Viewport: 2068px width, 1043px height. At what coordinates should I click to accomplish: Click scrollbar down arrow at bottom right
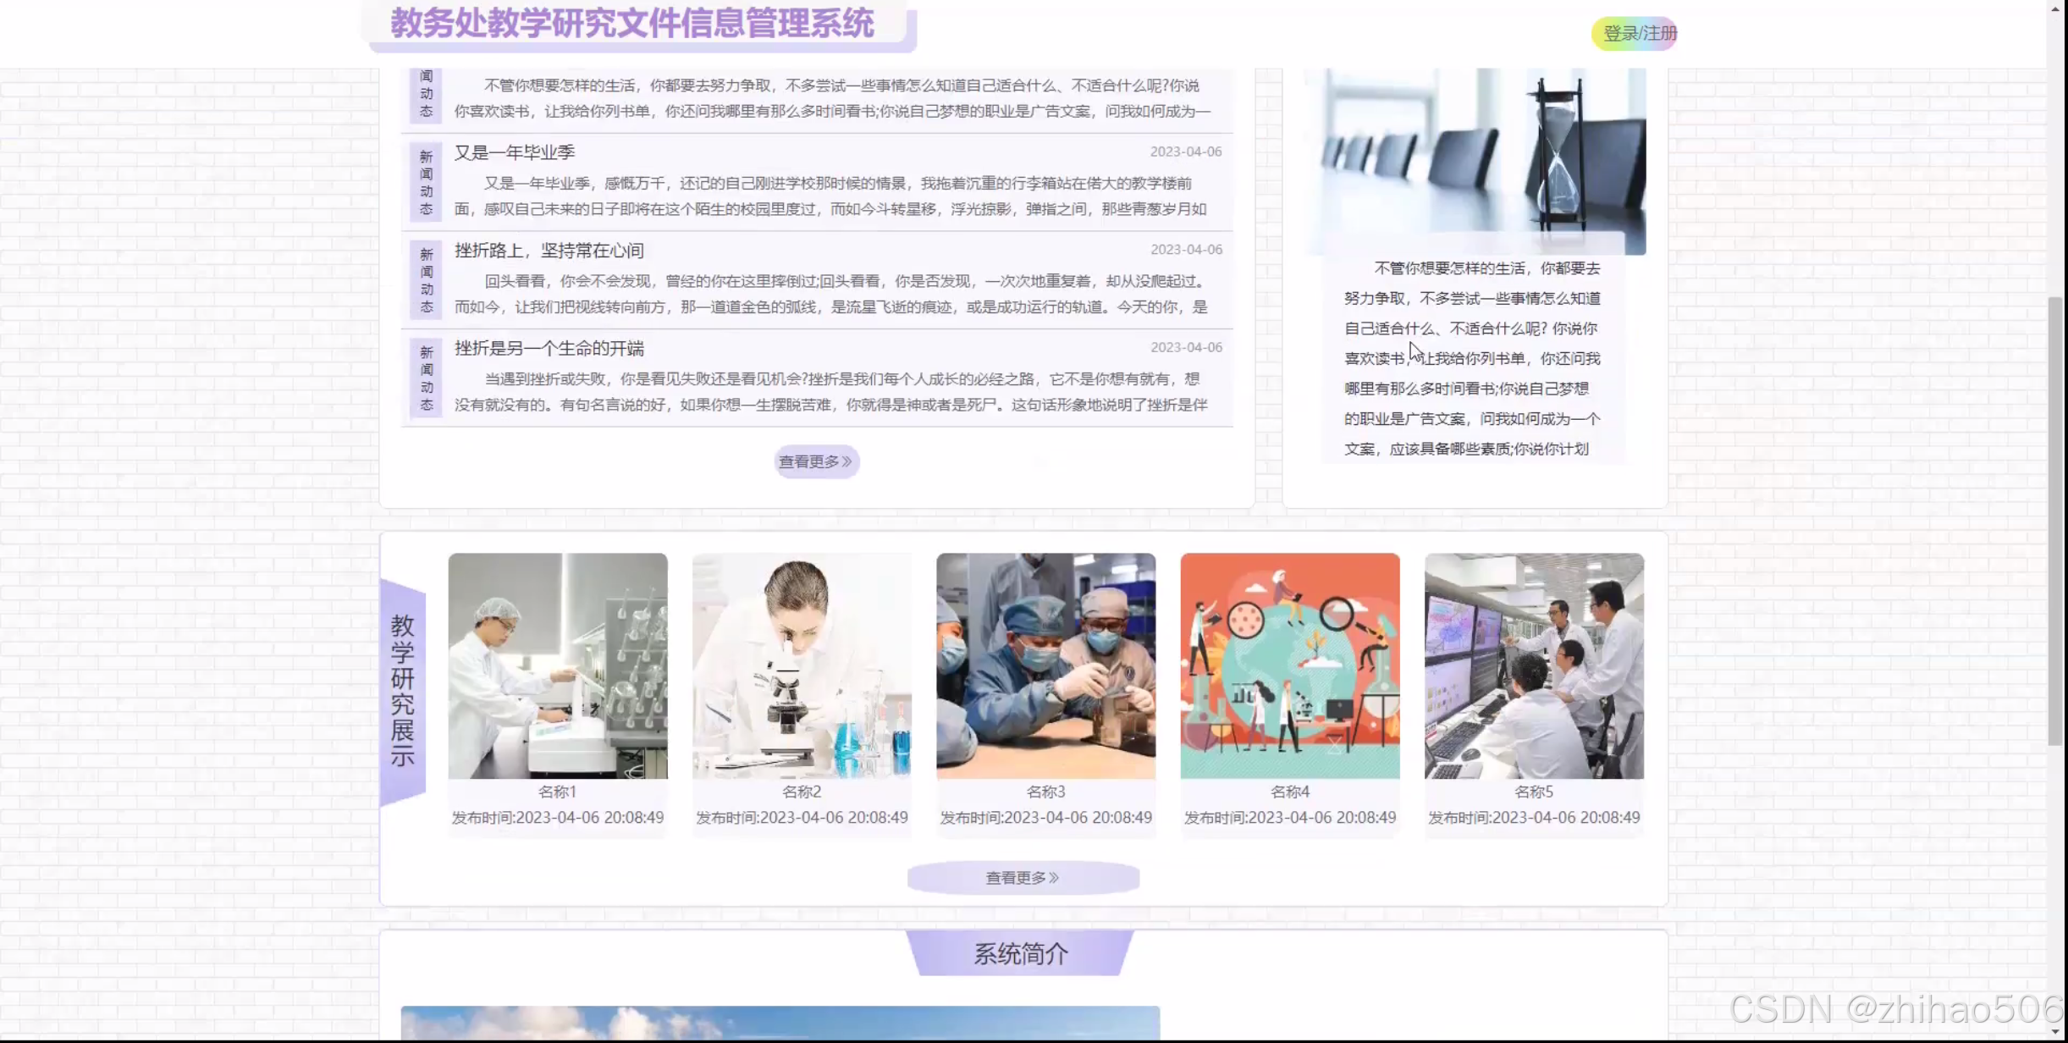click(2056, 1032)
